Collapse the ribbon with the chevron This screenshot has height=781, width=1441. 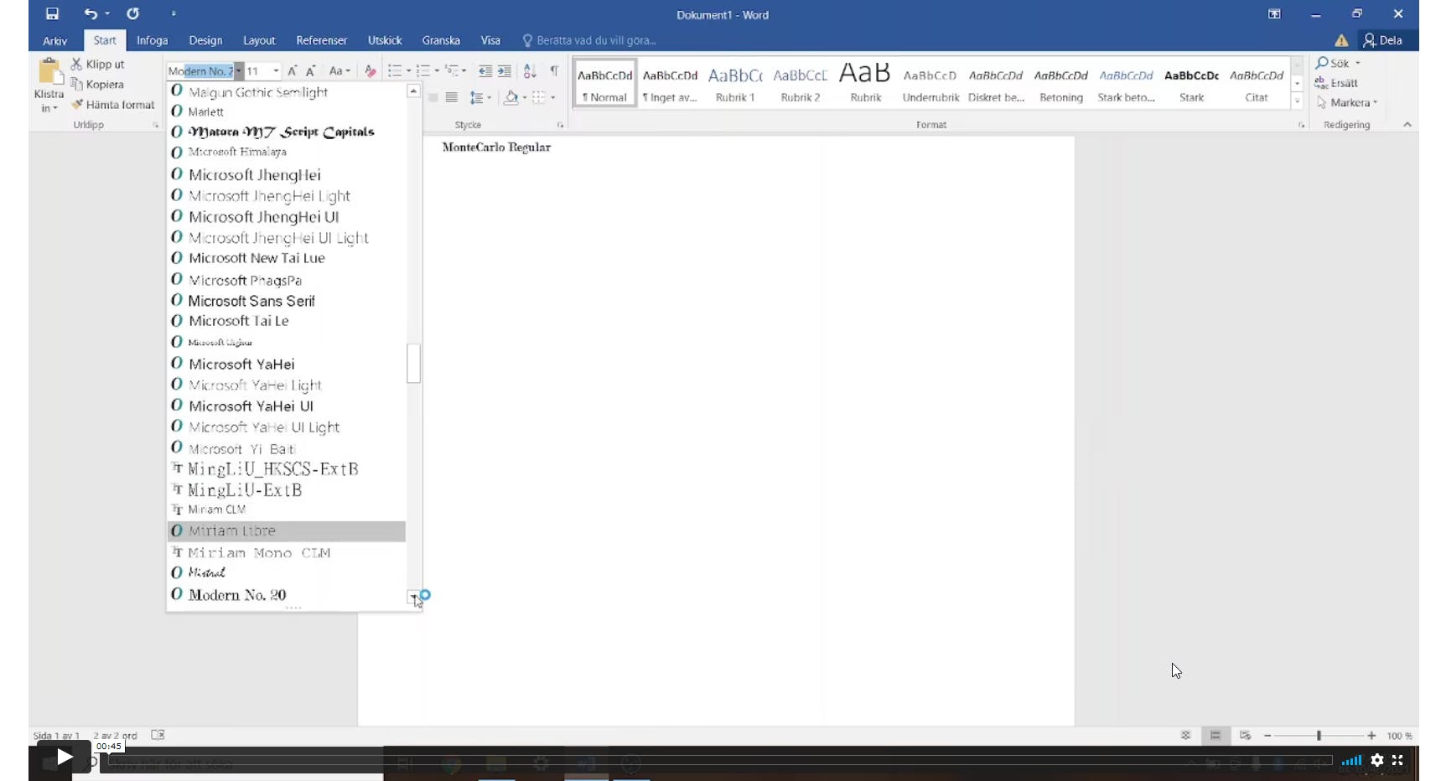[x=1407, y=125]
